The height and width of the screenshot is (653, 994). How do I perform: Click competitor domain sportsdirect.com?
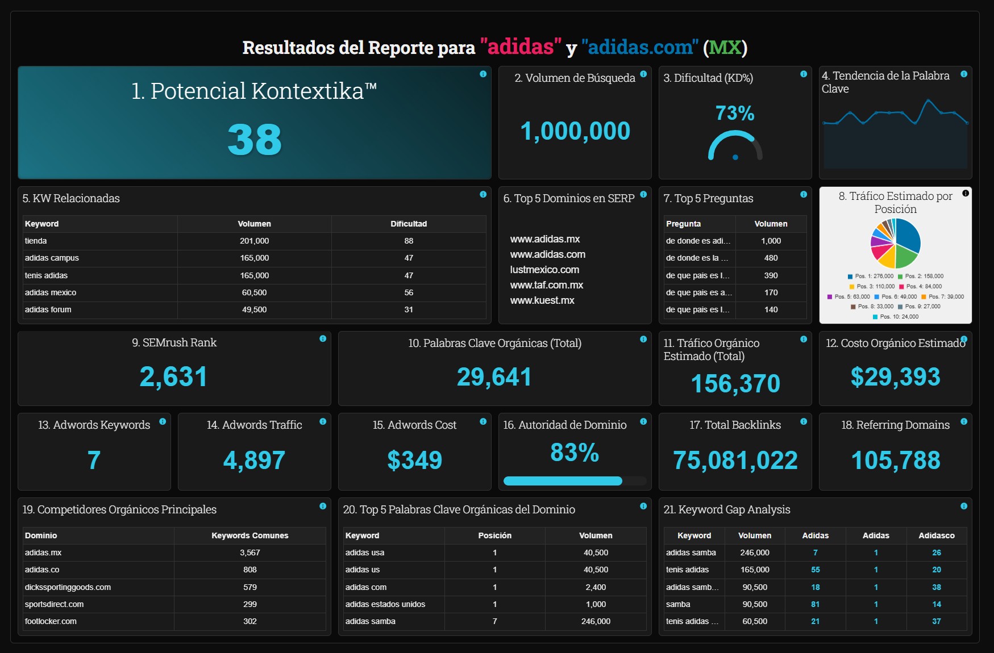54,604
